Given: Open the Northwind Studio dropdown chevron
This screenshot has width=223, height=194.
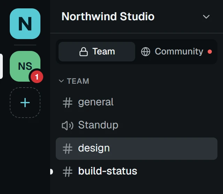Looking at the screenshot, I should tap(206, 17).
